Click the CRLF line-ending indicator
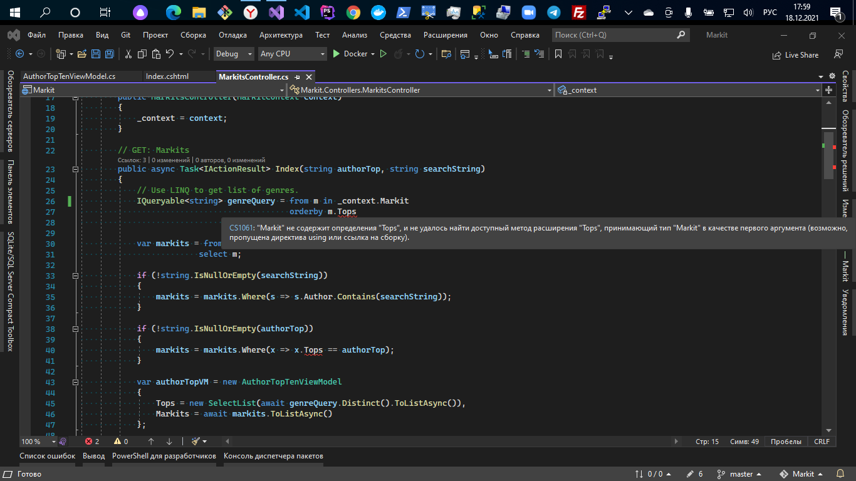This screenshot has height=481, width=856. pyautogui.click(x=822, y=442)
